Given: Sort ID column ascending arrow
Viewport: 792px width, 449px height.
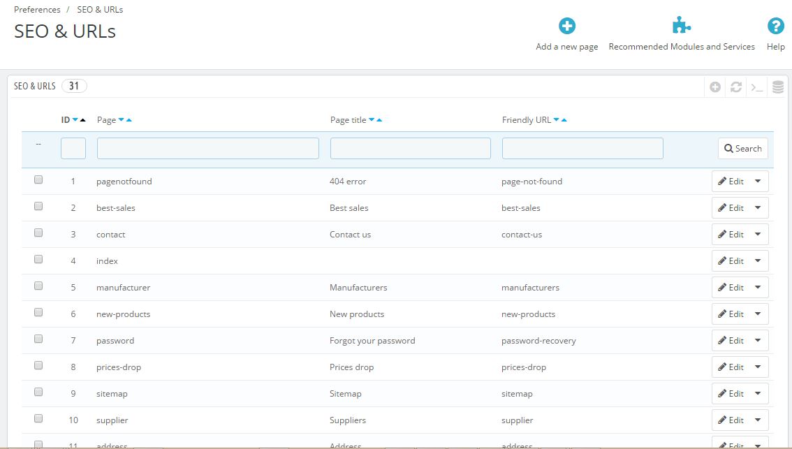Looking at the screenshot, I should coord(83,119).
